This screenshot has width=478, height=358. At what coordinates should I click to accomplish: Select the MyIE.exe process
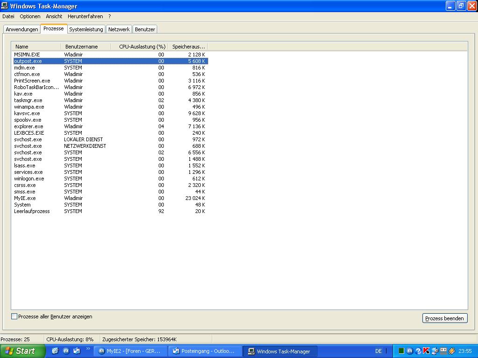(x=110, y=198)
